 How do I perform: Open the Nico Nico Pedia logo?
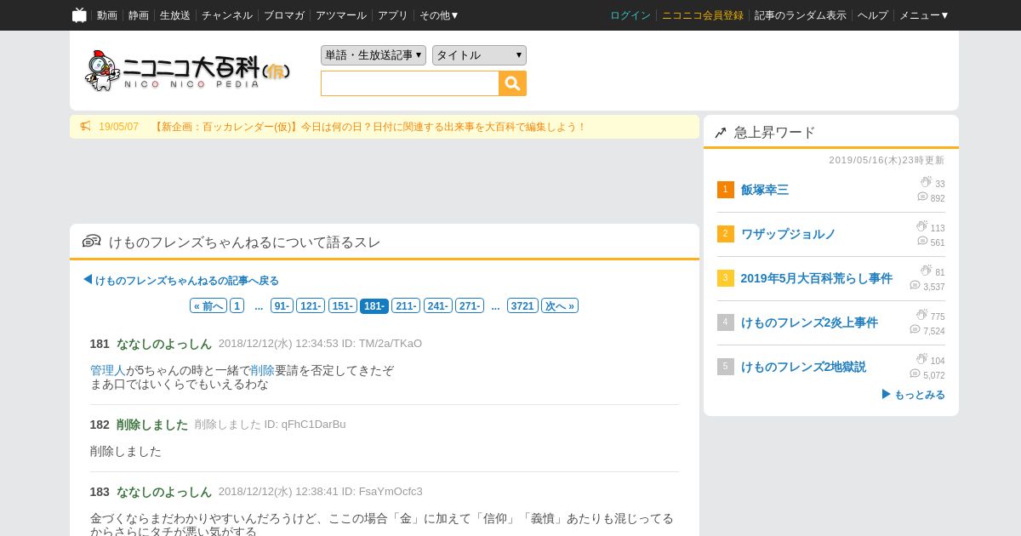187,71
